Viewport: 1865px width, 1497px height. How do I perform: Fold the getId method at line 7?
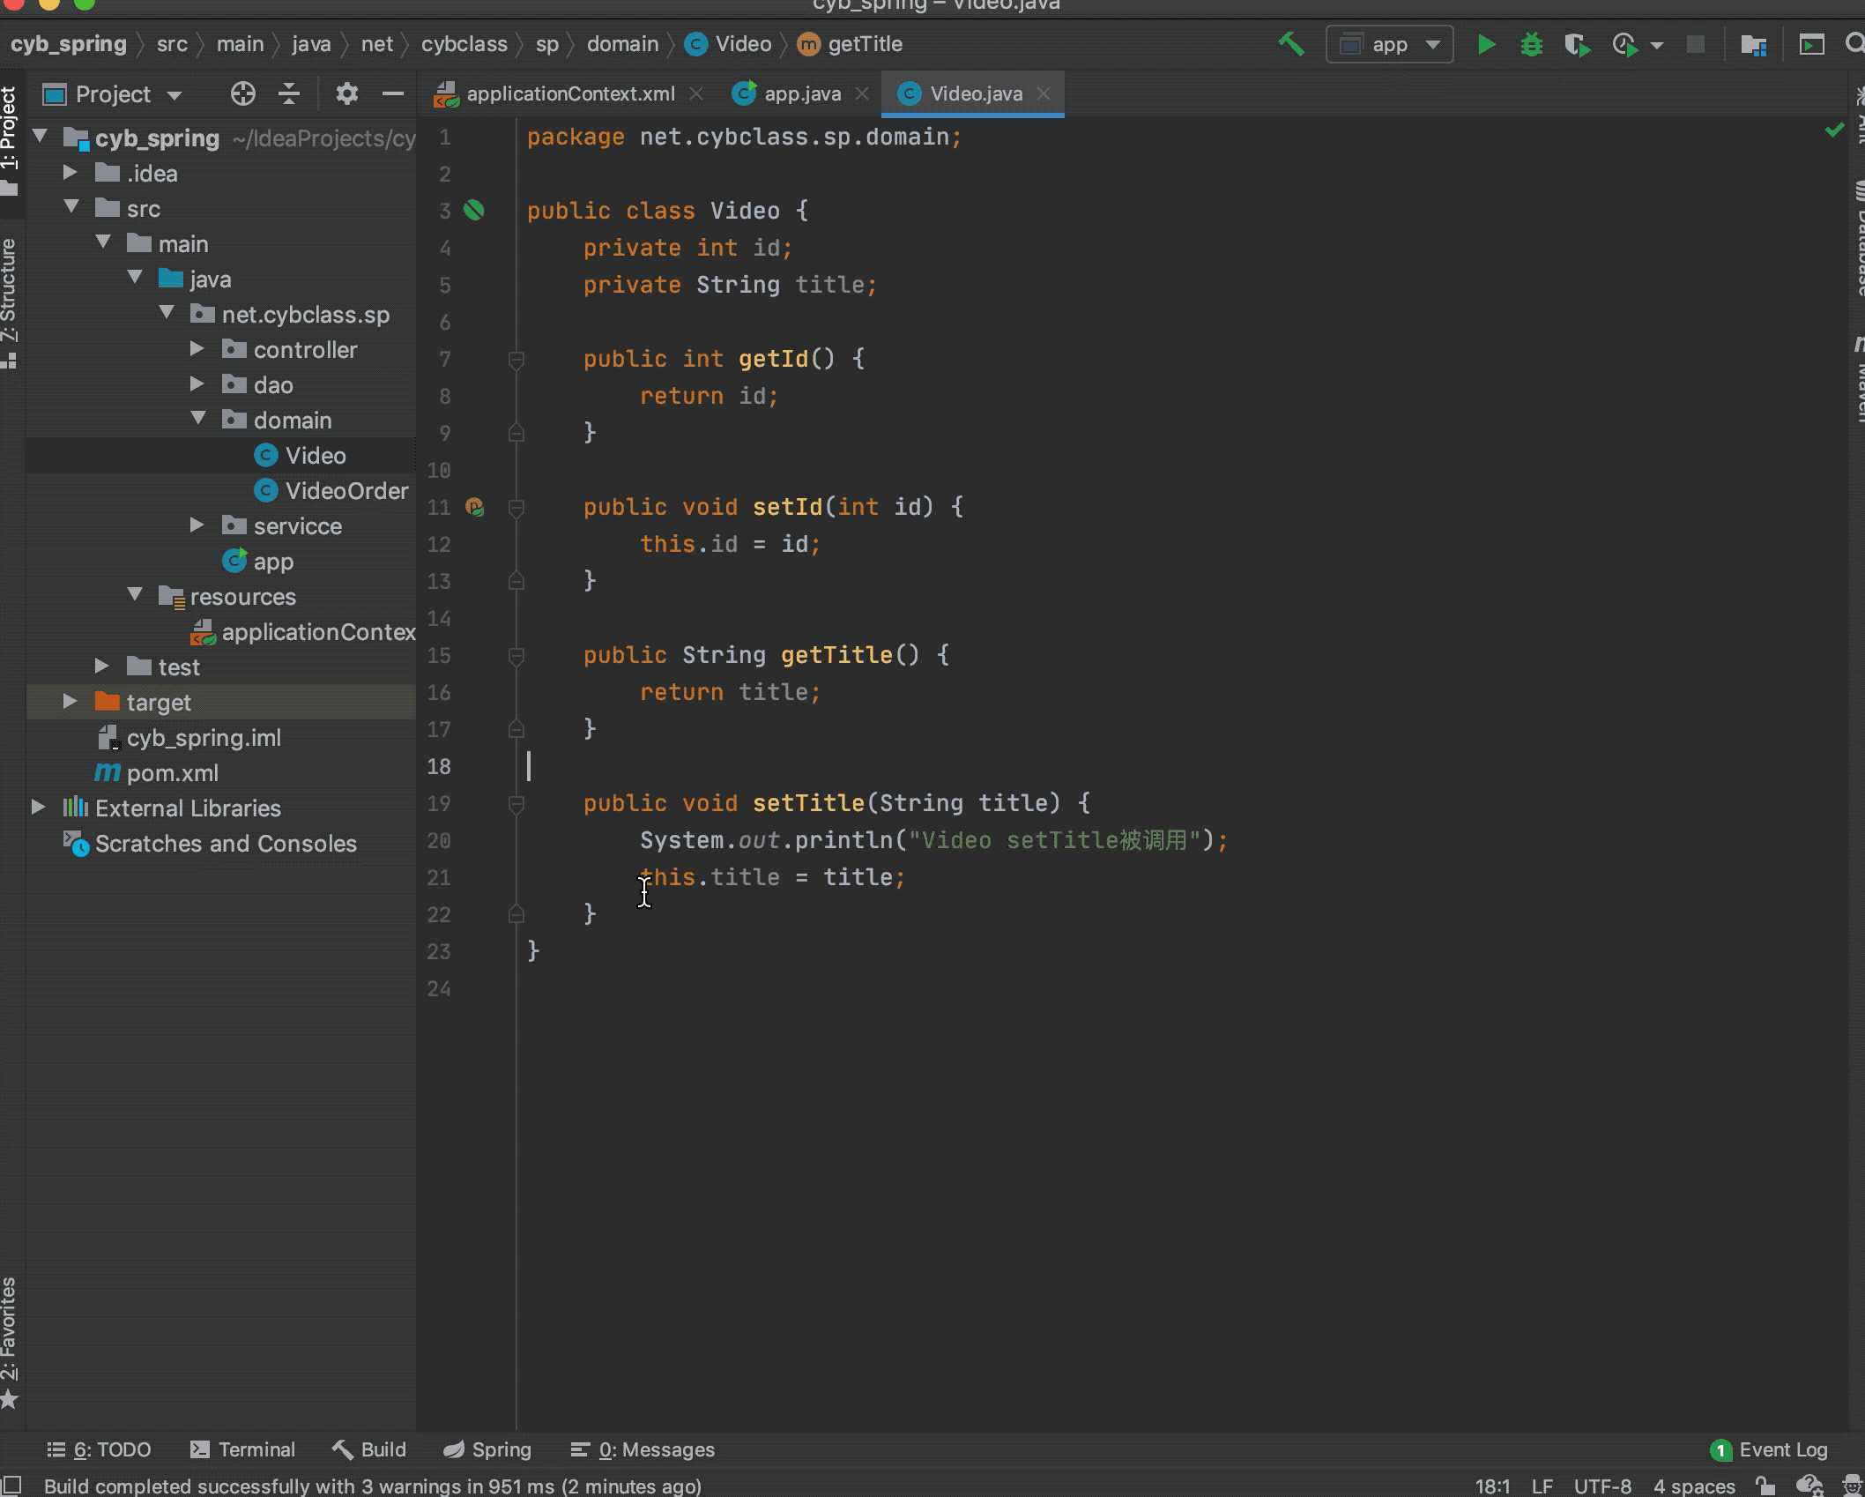coord(516,360)
